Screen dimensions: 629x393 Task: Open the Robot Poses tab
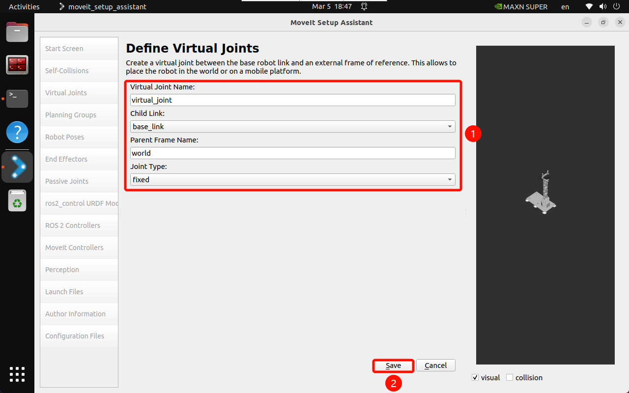(x=79, y=137)
